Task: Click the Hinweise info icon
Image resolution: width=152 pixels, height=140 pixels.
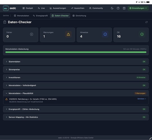Action: click(x=105, y=34)
